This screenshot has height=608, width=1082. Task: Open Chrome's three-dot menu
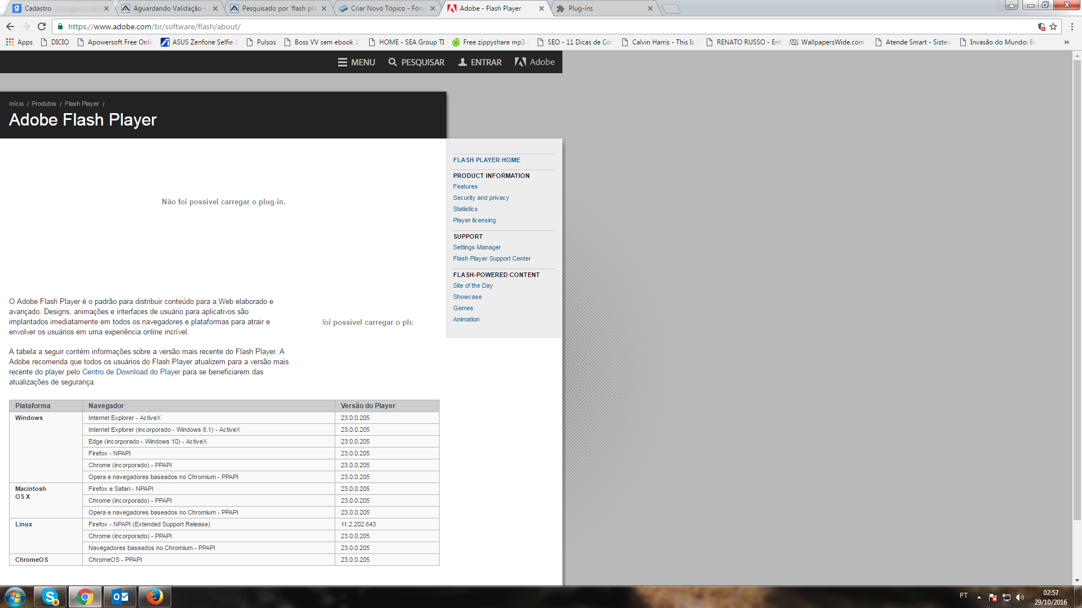click(1072, 26)
